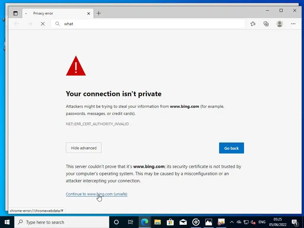Click the Microsoft Edge taskbar icon
304x228 pixels.
coord(145,222)
